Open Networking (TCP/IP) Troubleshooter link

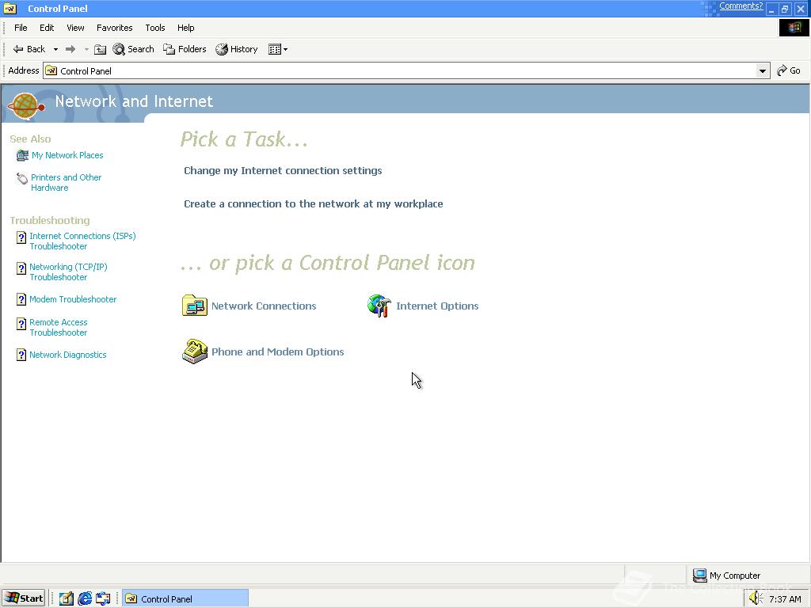[x=68, y=272]
